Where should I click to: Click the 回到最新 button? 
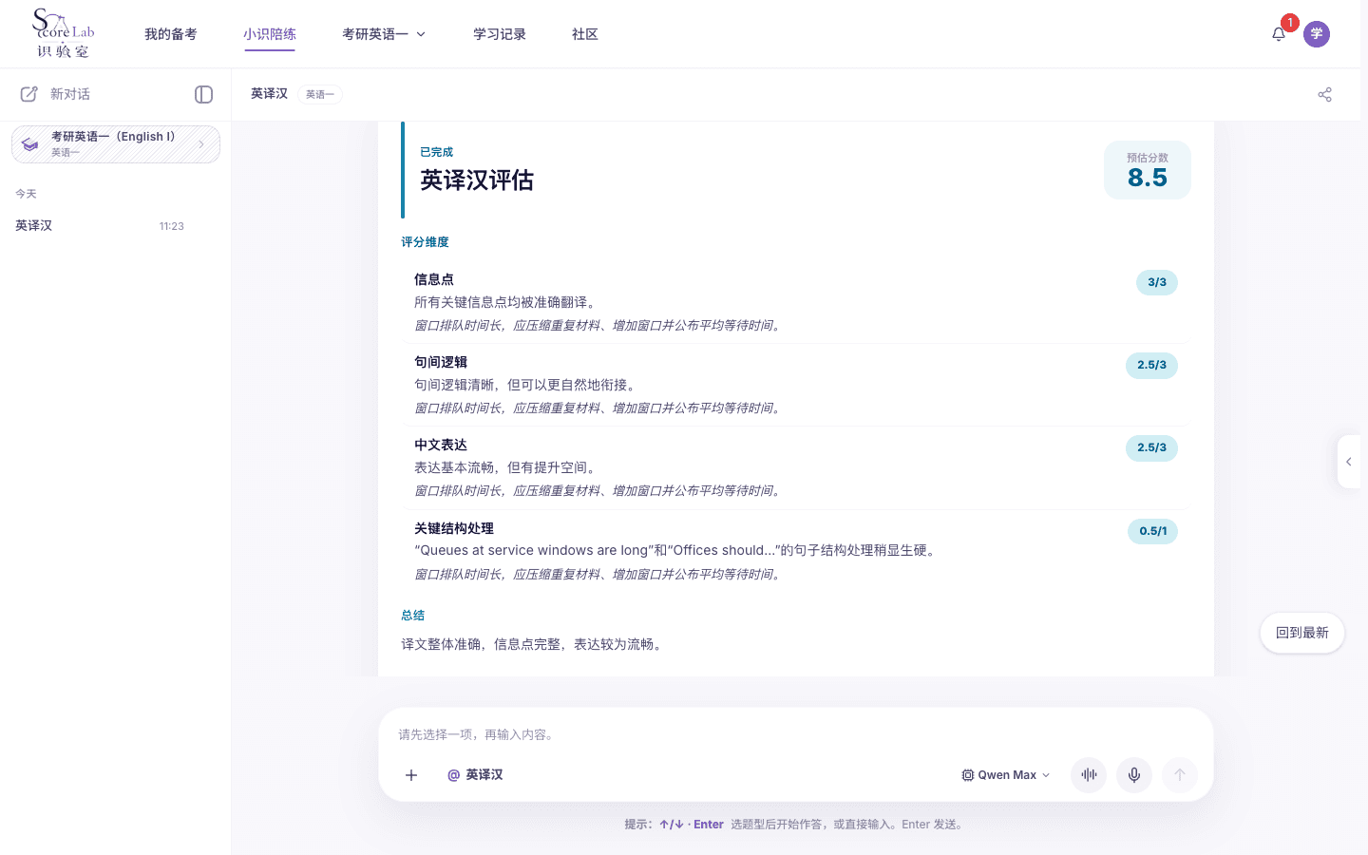(x=1302, y=633)
